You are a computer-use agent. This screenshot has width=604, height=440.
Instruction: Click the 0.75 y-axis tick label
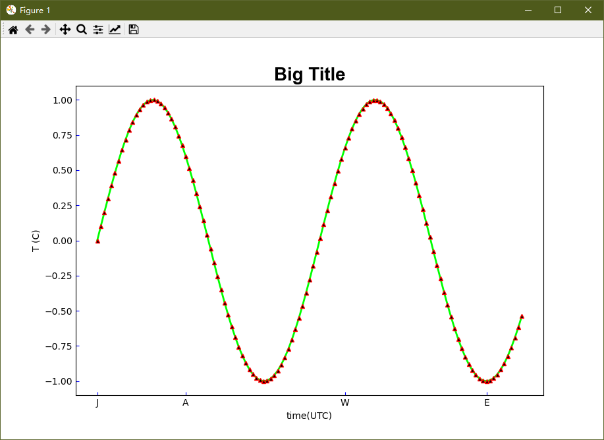(x=63, y=135)
